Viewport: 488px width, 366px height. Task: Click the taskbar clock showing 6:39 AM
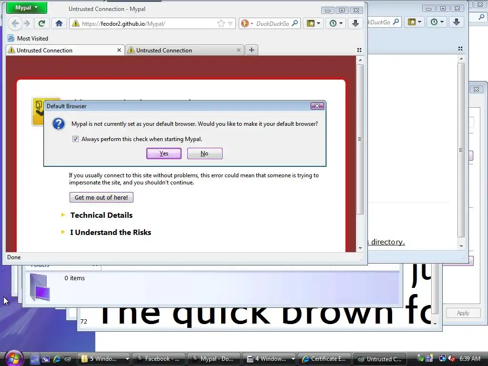click(469, 358)
